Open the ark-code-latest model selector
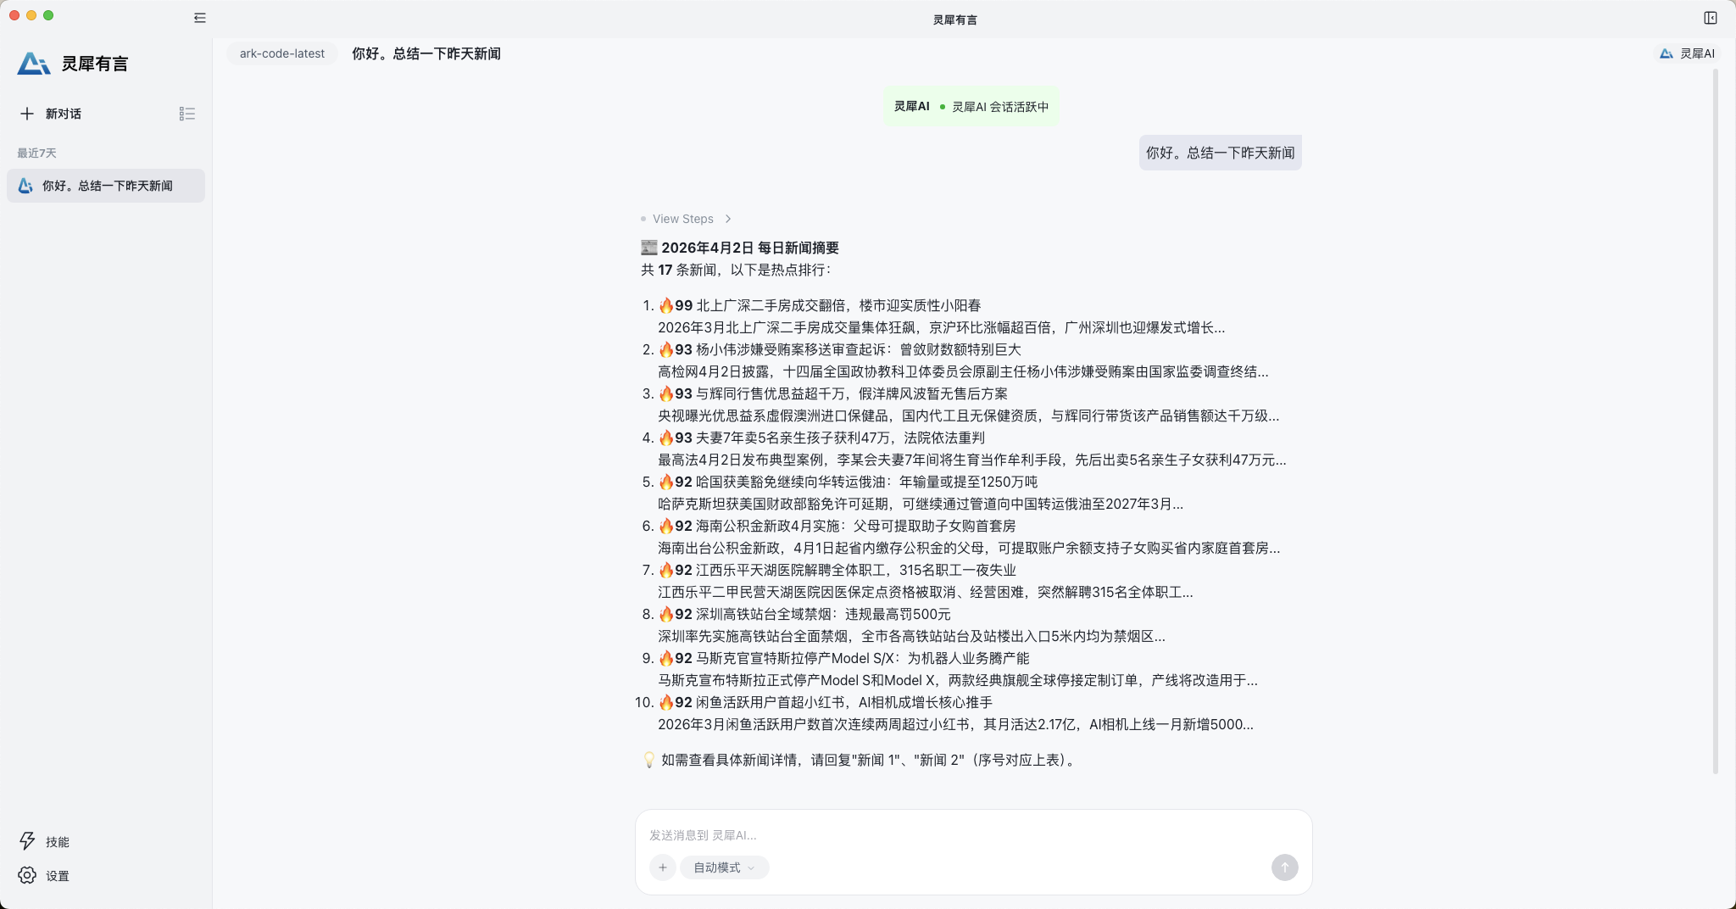Image resolution: width=1736 pixels, height=909 pixels. tap(281, 53)
